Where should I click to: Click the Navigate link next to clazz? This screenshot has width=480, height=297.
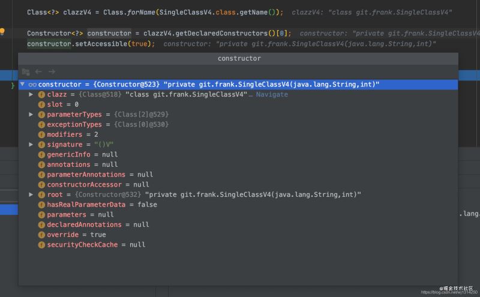click(x=271, y=95)
